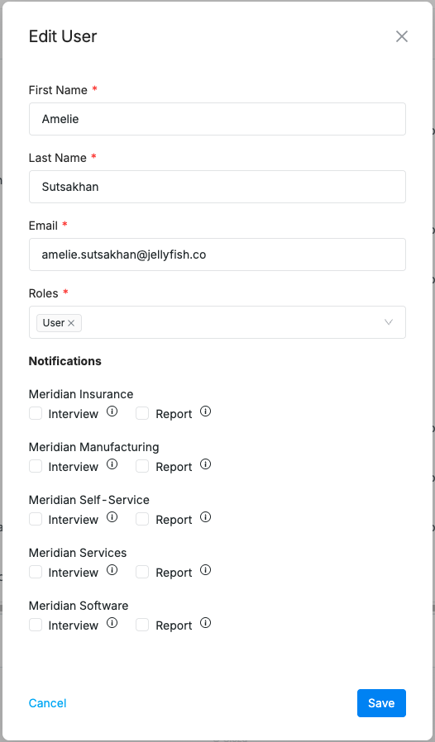The width and height of the screenshot is (435, 742).
Task: Open the Roles selection box
Action: pyautogui.click(x=217, y=322)
